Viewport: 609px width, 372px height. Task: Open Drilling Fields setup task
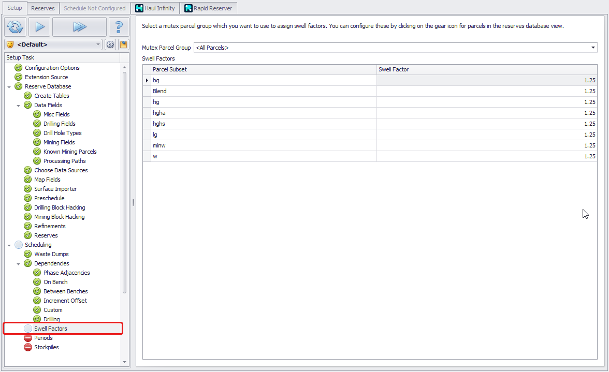pos(60,124)
